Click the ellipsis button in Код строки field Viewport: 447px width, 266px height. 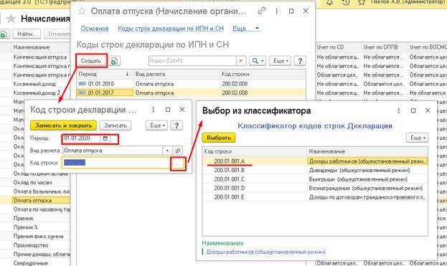coord(177,163)
